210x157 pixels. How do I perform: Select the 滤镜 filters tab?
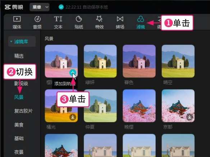[x=141, y=23]
